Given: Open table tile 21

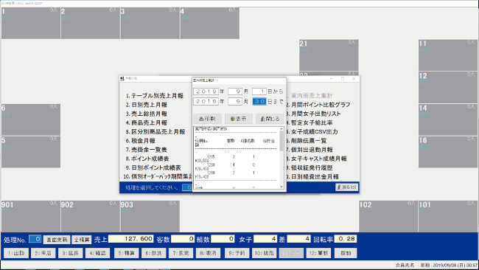Looking at the screenshot, I should [x=329, y=55].
